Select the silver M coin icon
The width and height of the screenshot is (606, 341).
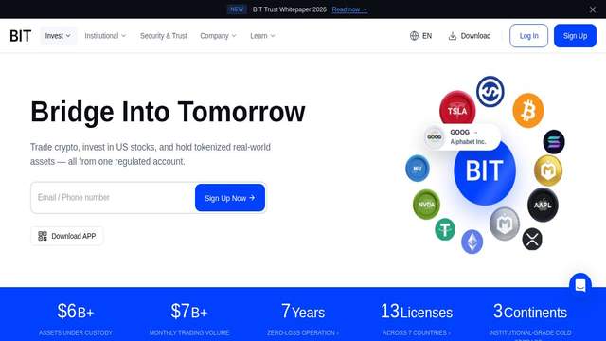[505, 224]
